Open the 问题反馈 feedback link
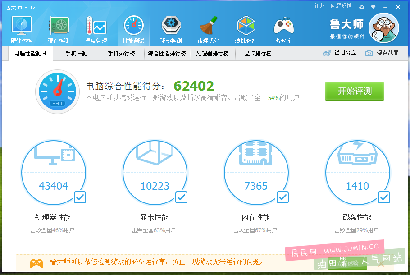This screenshot has height=275, width=410. [341, 6]
